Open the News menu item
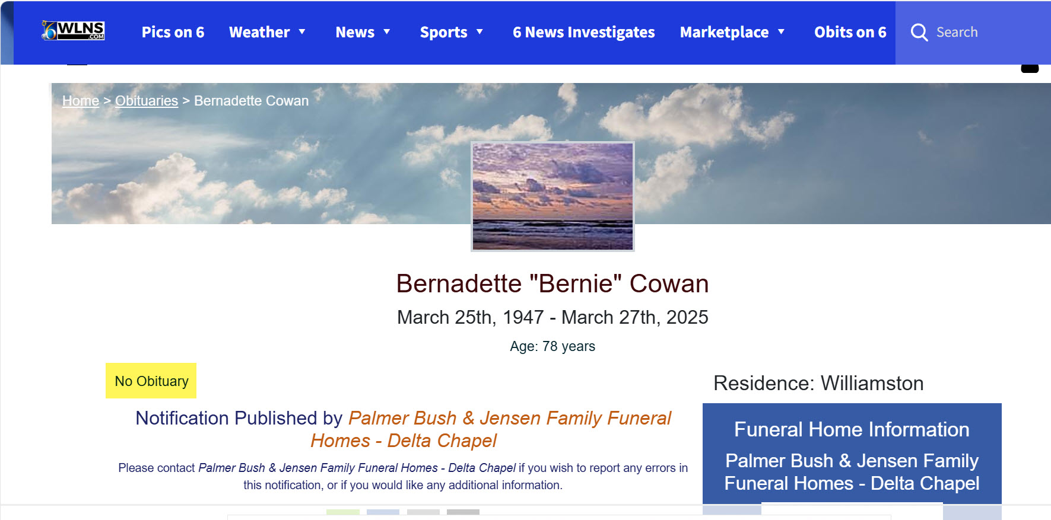The width and height of the screenshot is (1051, 520). pos(355,32)
